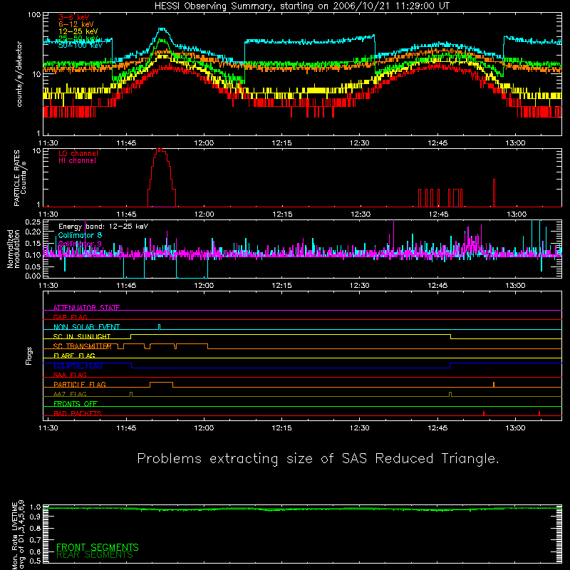Click the 'Energy band: 12-25 keV' label
This screenshot has height=570, width=570.
pyautogui.click(x=103, y=227)
